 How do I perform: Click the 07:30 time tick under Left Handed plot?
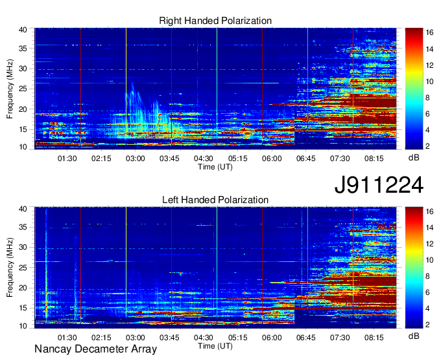point(340,338)
